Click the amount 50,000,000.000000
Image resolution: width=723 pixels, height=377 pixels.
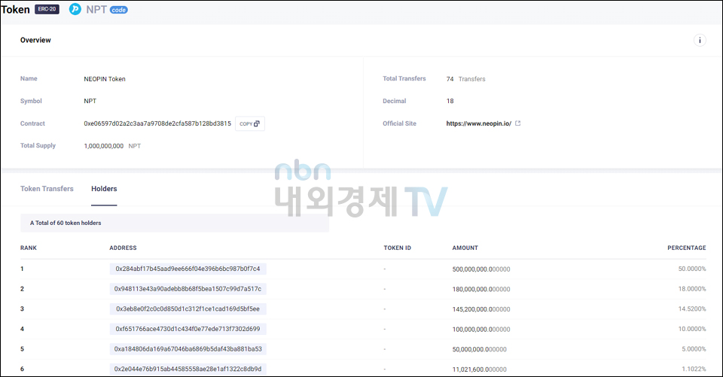pyautogui.click(x=479, y=349)
